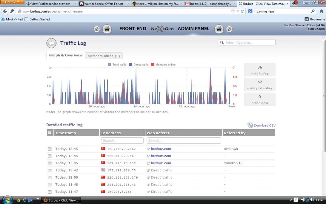326x204 pixels.
Task: Click the Buxbuz Firefox taskbar button
Action: pos(61,200)
